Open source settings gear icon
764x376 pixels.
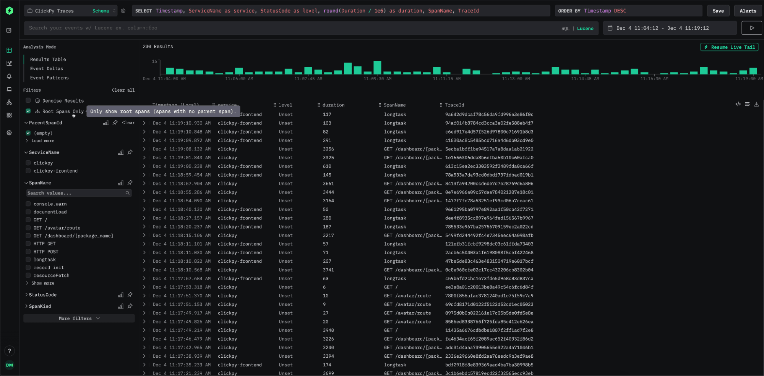(123, 11)
